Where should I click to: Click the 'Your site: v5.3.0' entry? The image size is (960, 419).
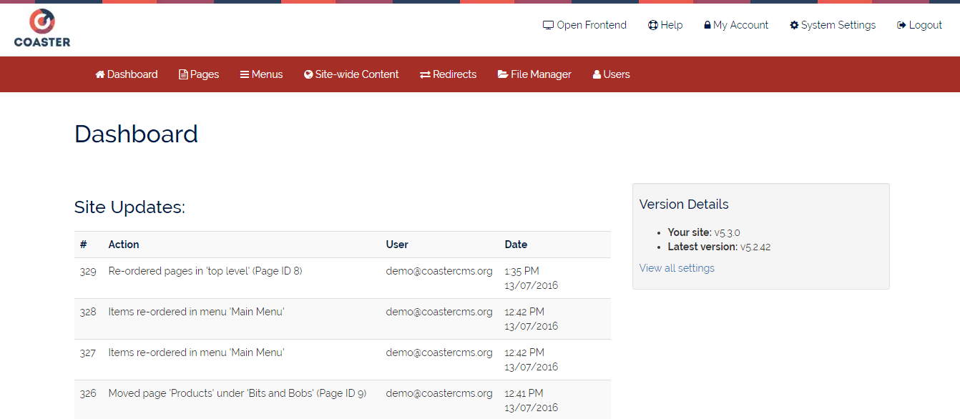pyautogui.click(x=704, y=232)
